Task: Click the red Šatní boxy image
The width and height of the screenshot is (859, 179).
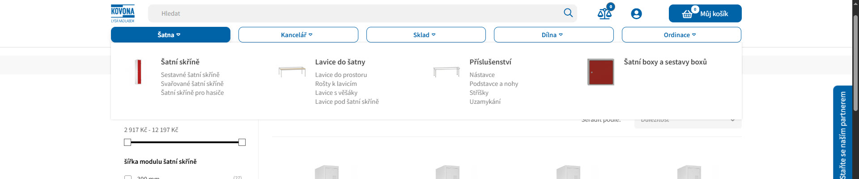Action: coord(600,72)
